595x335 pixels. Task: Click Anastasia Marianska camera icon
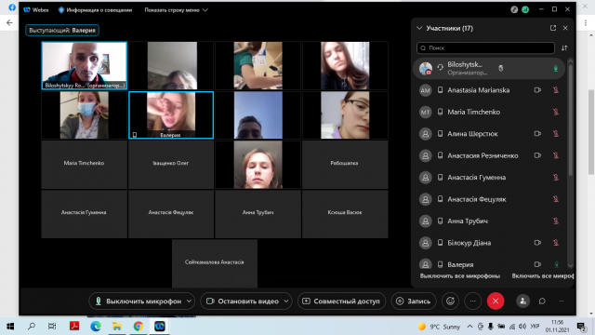point(537,90)
